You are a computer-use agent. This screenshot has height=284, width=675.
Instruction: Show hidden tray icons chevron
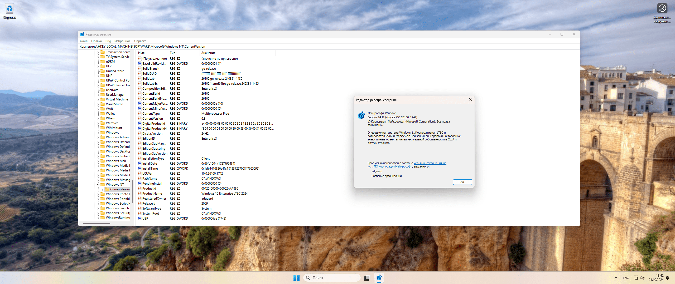(x=616, y=278)
